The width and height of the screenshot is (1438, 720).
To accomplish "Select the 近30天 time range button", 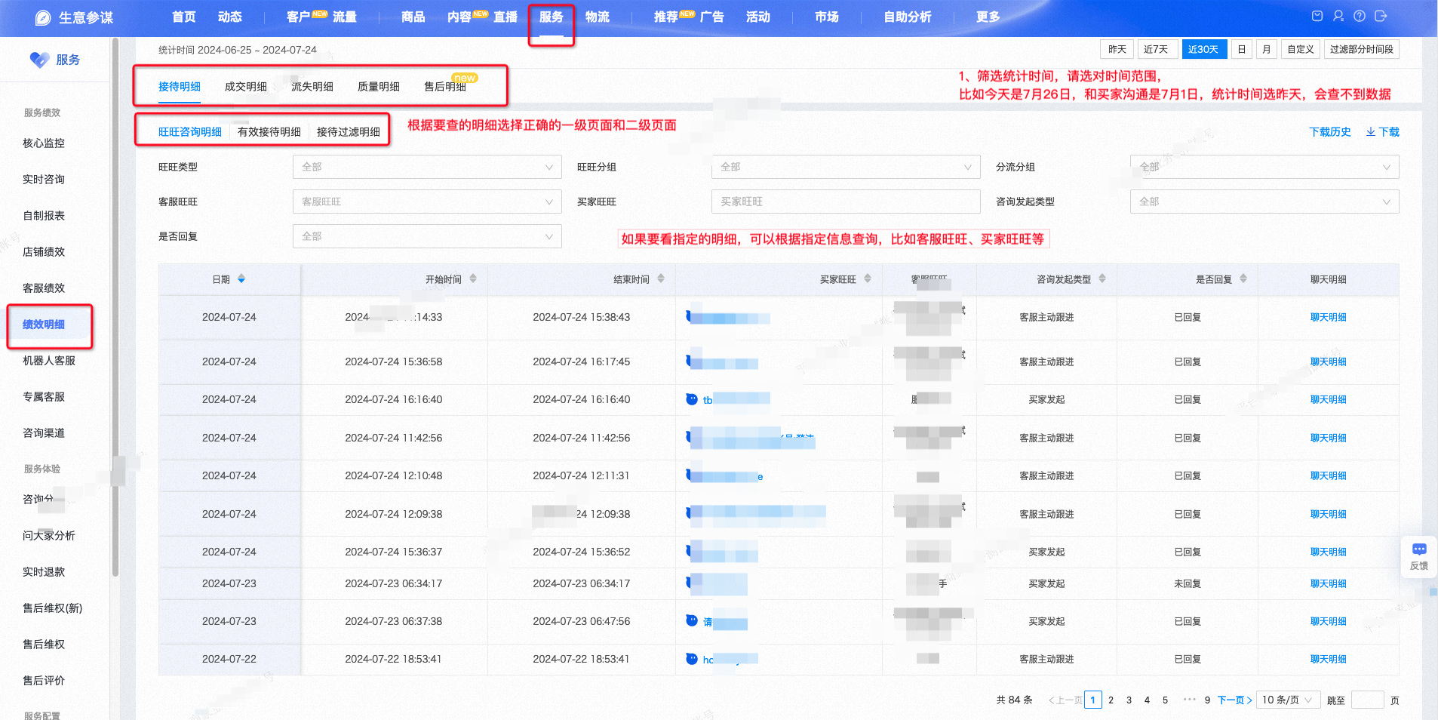I will (x=1203, y=49).
